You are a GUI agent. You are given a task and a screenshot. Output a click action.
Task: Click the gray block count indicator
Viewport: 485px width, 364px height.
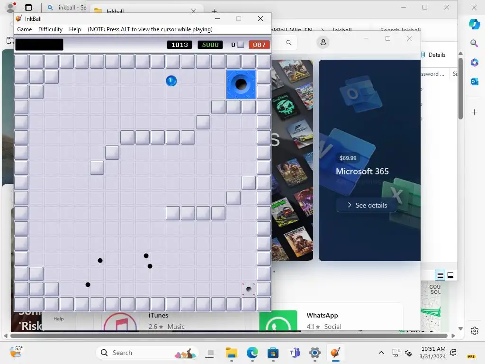tap(241, 45)
